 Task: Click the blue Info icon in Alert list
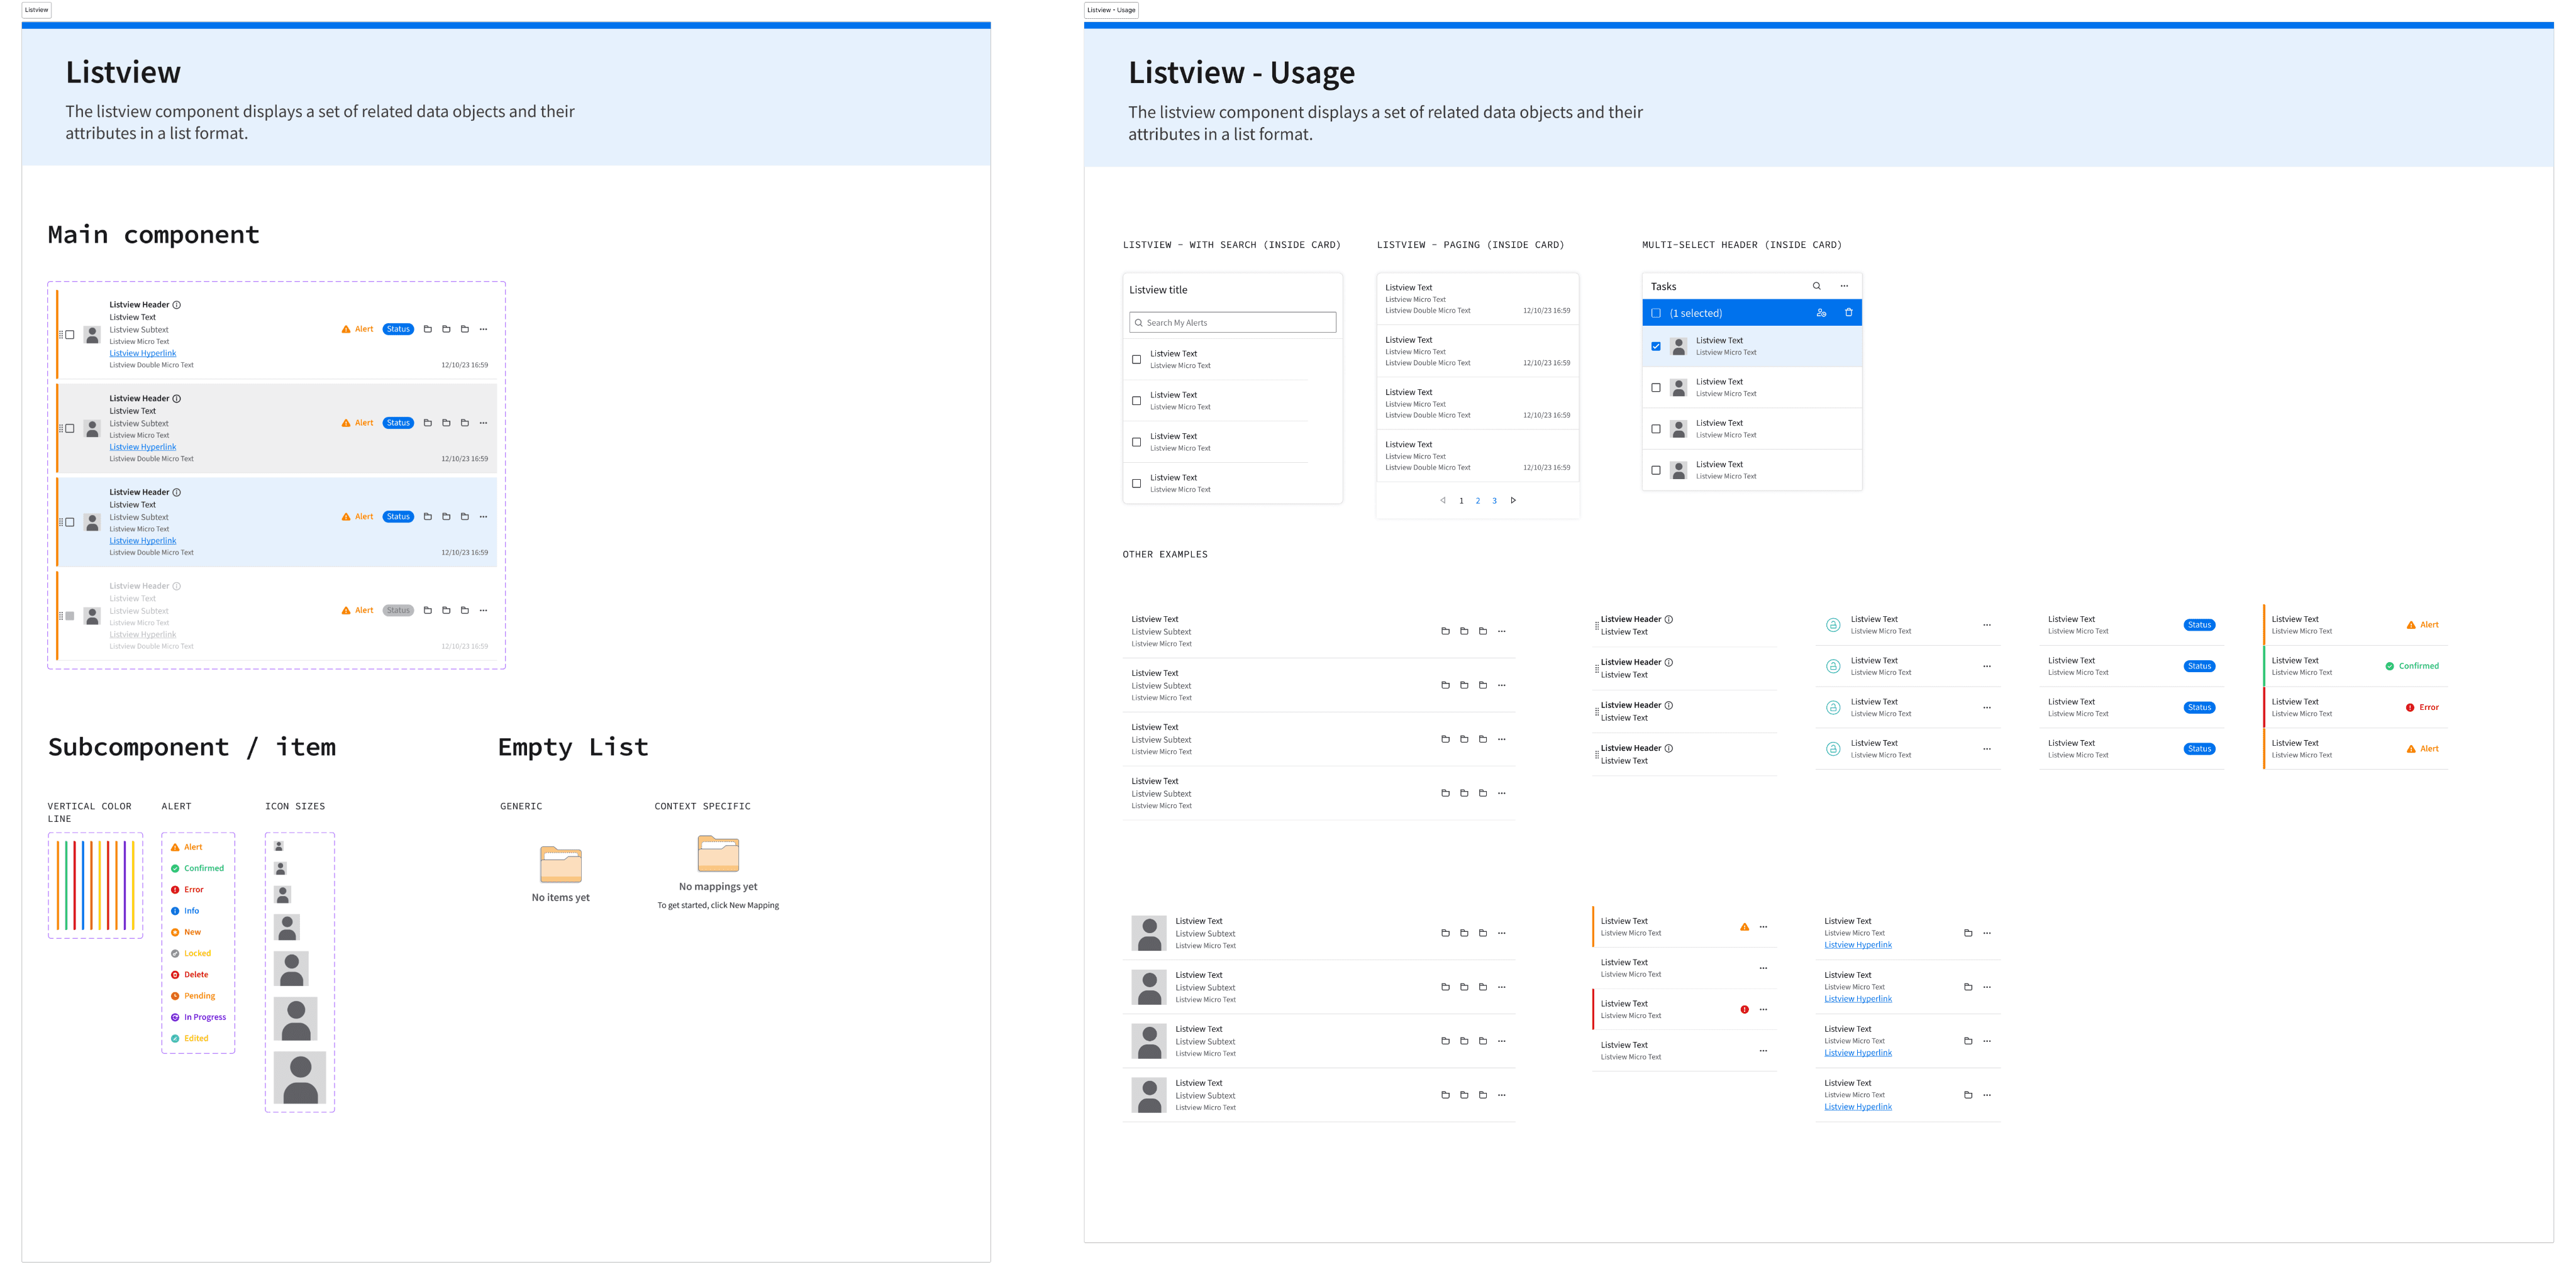click(175, 911)
